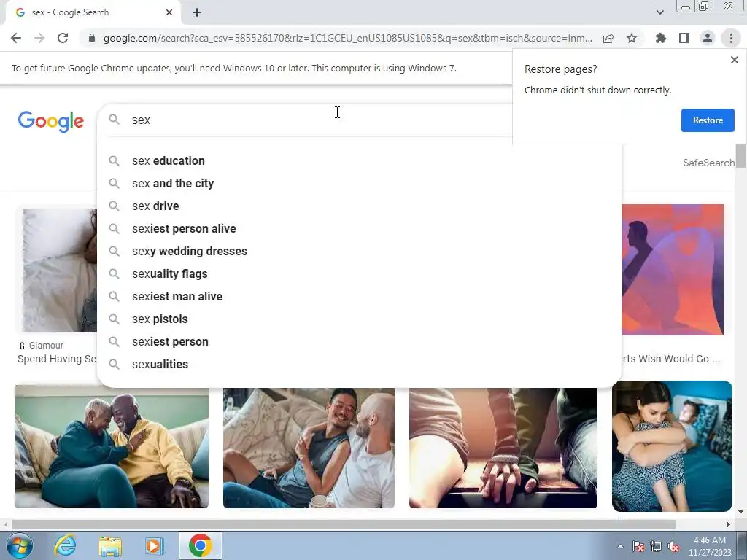The height and width of the screenshot is (560, 747).
Task: Open the Action Center flag icon
Action: pyautogui.click(x=638, y=546)
